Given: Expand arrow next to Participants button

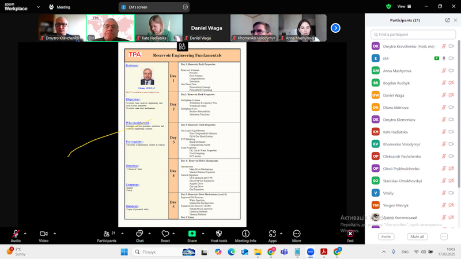Looking at the screenshot, I should [x=122, y=234].
